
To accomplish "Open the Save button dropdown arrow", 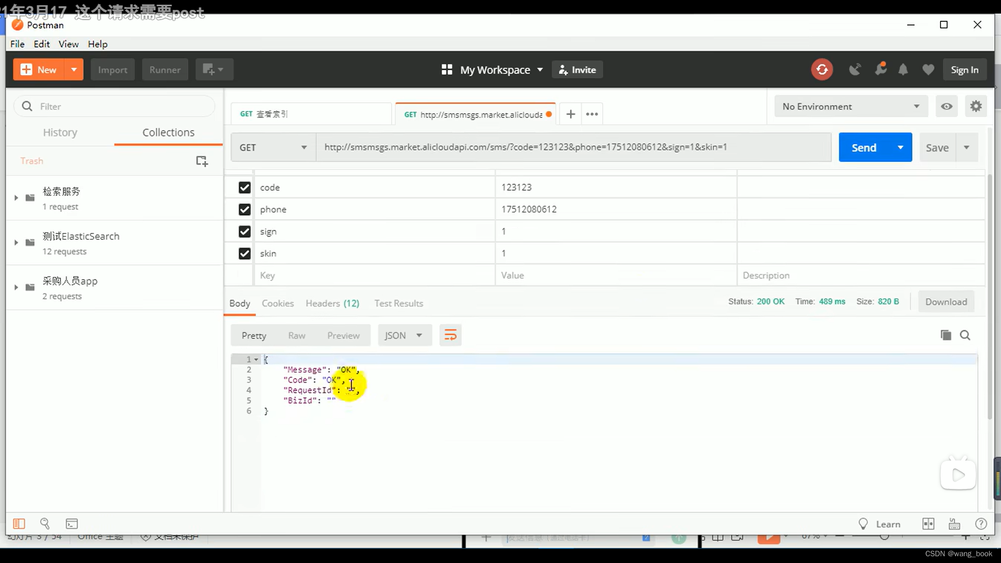I will tap(967, 148).
